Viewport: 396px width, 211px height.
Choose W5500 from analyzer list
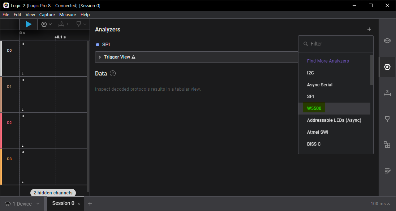pos(314,108)
